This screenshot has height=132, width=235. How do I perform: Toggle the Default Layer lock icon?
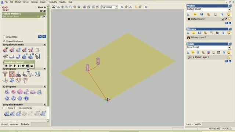[223, 19]
